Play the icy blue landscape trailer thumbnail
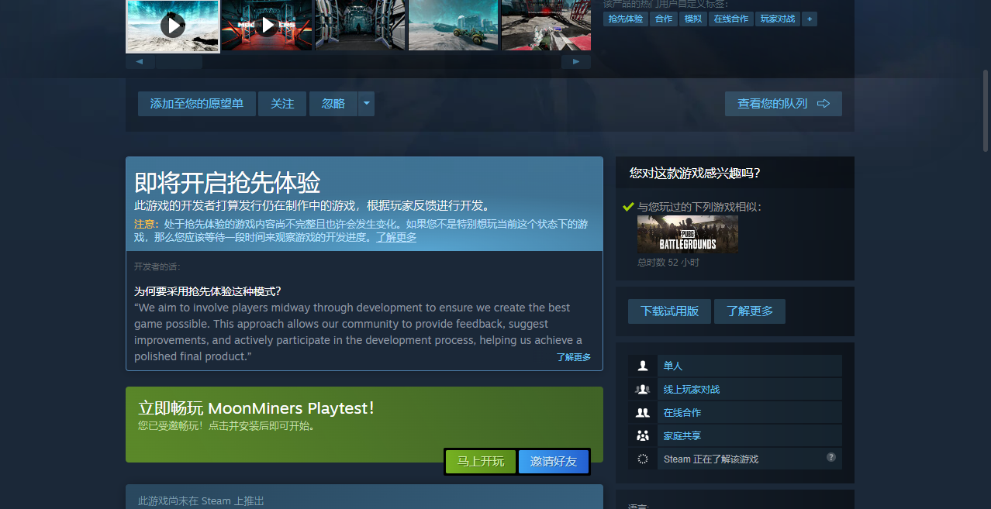The height and width of the screenshot is (509, 991). 173,26
